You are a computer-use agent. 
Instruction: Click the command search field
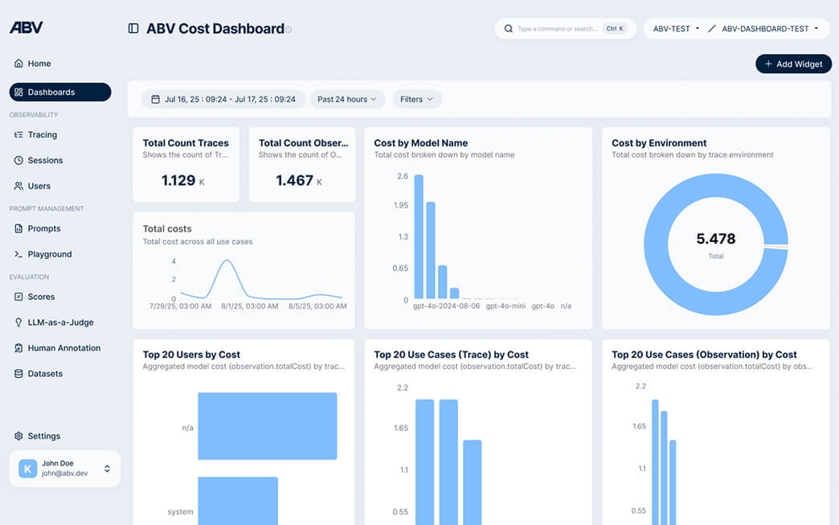click(566, 28)
